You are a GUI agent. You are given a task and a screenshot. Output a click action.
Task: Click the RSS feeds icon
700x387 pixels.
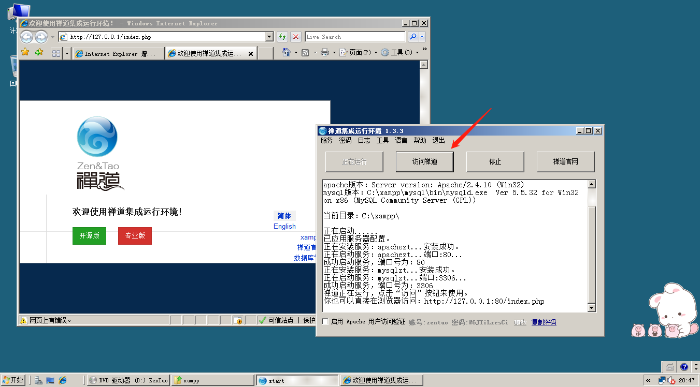306,53
